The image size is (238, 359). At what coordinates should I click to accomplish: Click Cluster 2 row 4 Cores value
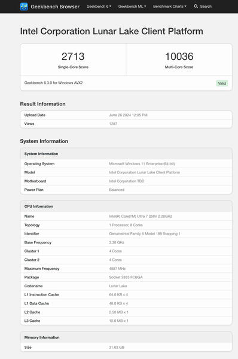coord(115,260)
